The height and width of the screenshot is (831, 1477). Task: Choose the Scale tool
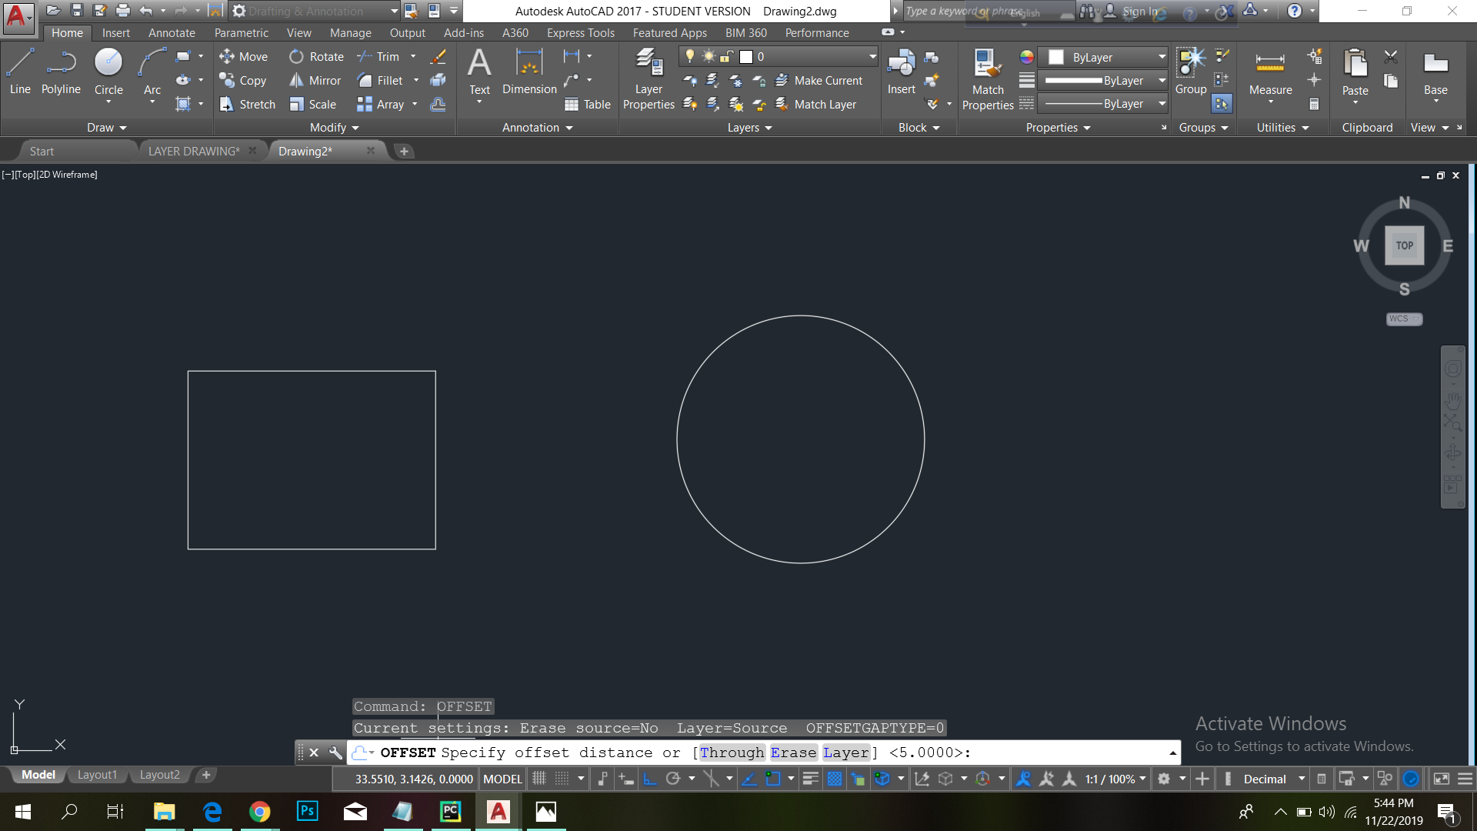coord(313,104)
